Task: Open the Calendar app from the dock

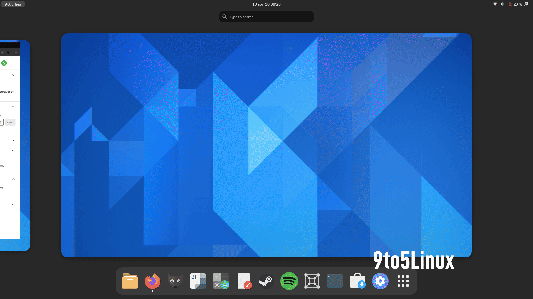Action: [x=198, y=281]
